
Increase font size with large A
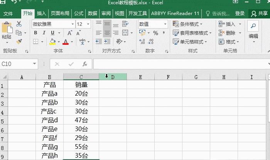tap(70, 33)
